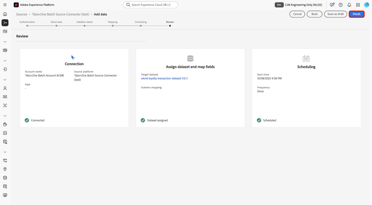Open the Sources breadcrumb link
The width and height of the screenshot is (372, 205).
click(x=22, y=14)
